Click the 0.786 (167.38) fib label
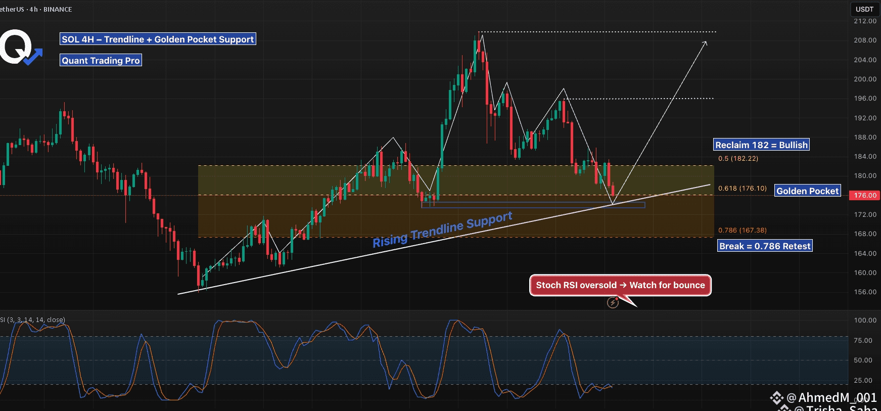This screenshot has width=881, height=411. click(x=742, y=230)
